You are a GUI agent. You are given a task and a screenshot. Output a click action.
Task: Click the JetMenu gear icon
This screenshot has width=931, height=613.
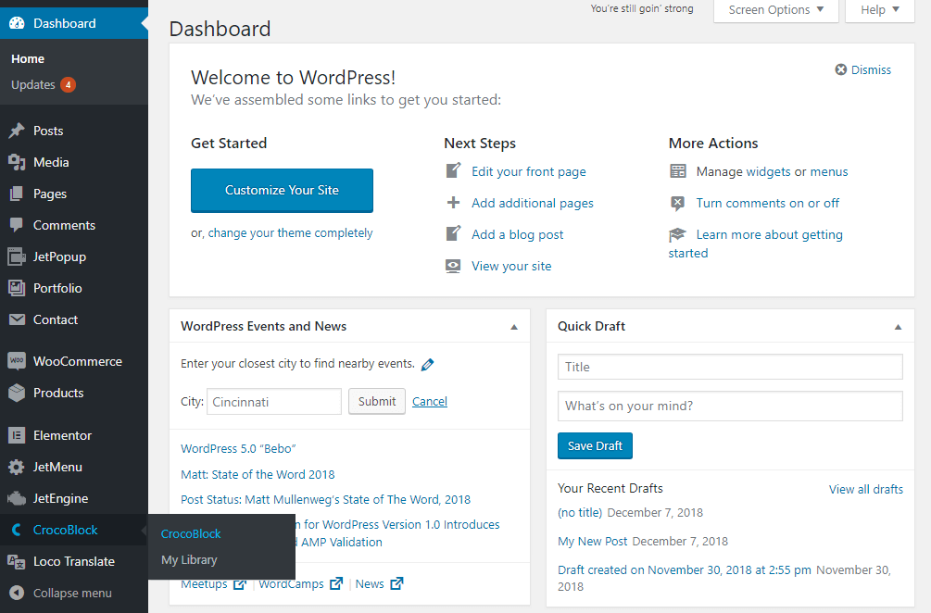tap(17, 467)
